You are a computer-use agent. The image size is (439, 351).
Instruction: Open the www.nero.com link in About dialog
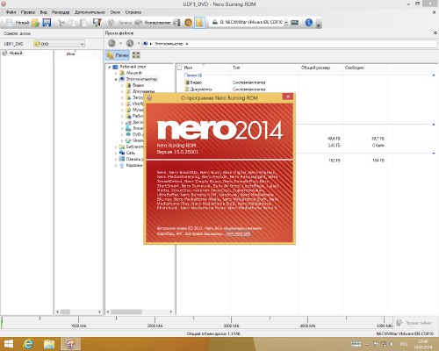[238, 233]
